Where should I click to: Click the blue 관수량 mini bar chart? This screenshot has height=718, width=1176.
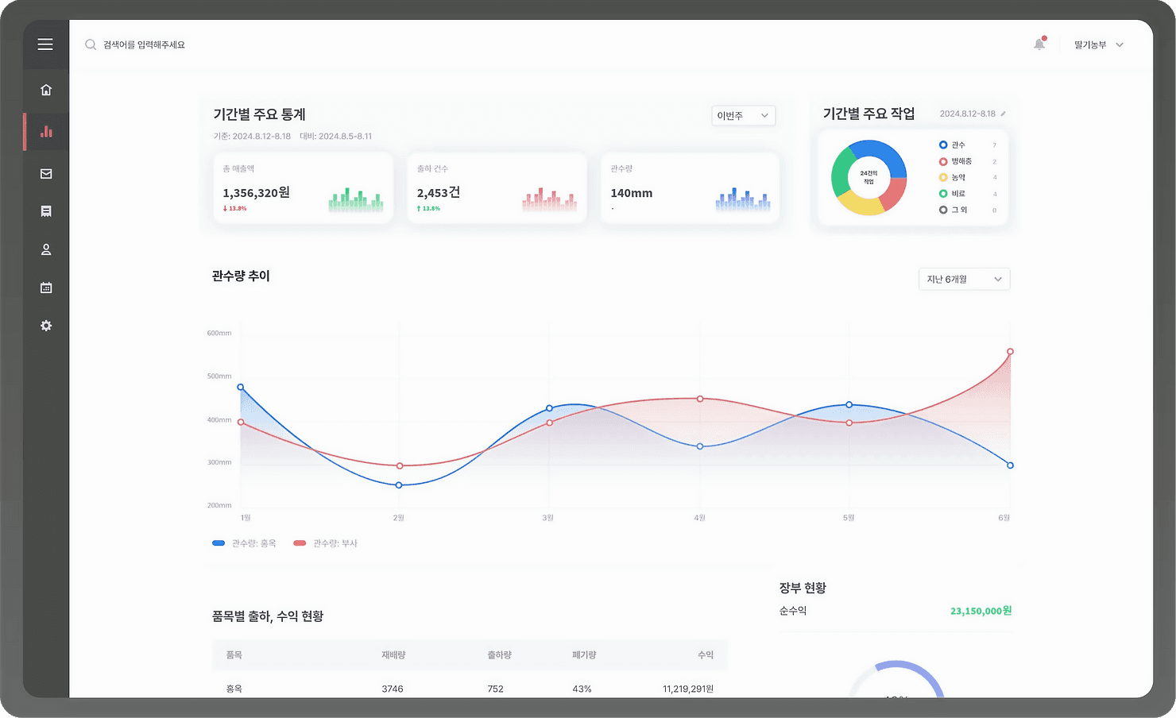pos(743,199)
